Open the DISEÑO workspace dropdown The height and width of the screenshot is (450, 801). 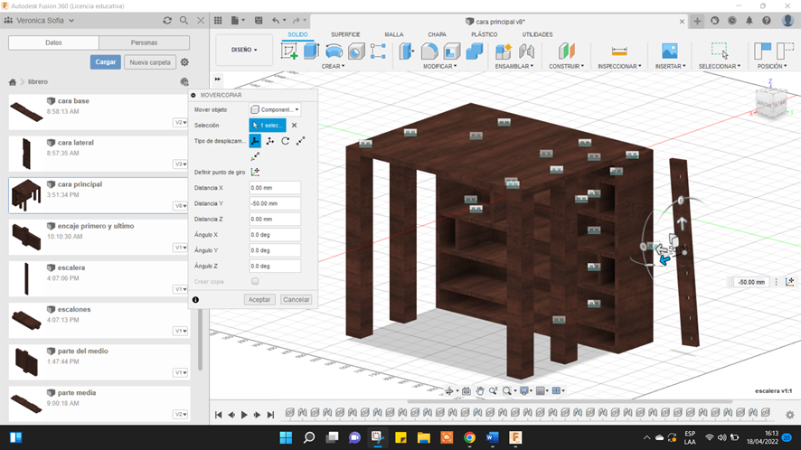tap(244, 50)
